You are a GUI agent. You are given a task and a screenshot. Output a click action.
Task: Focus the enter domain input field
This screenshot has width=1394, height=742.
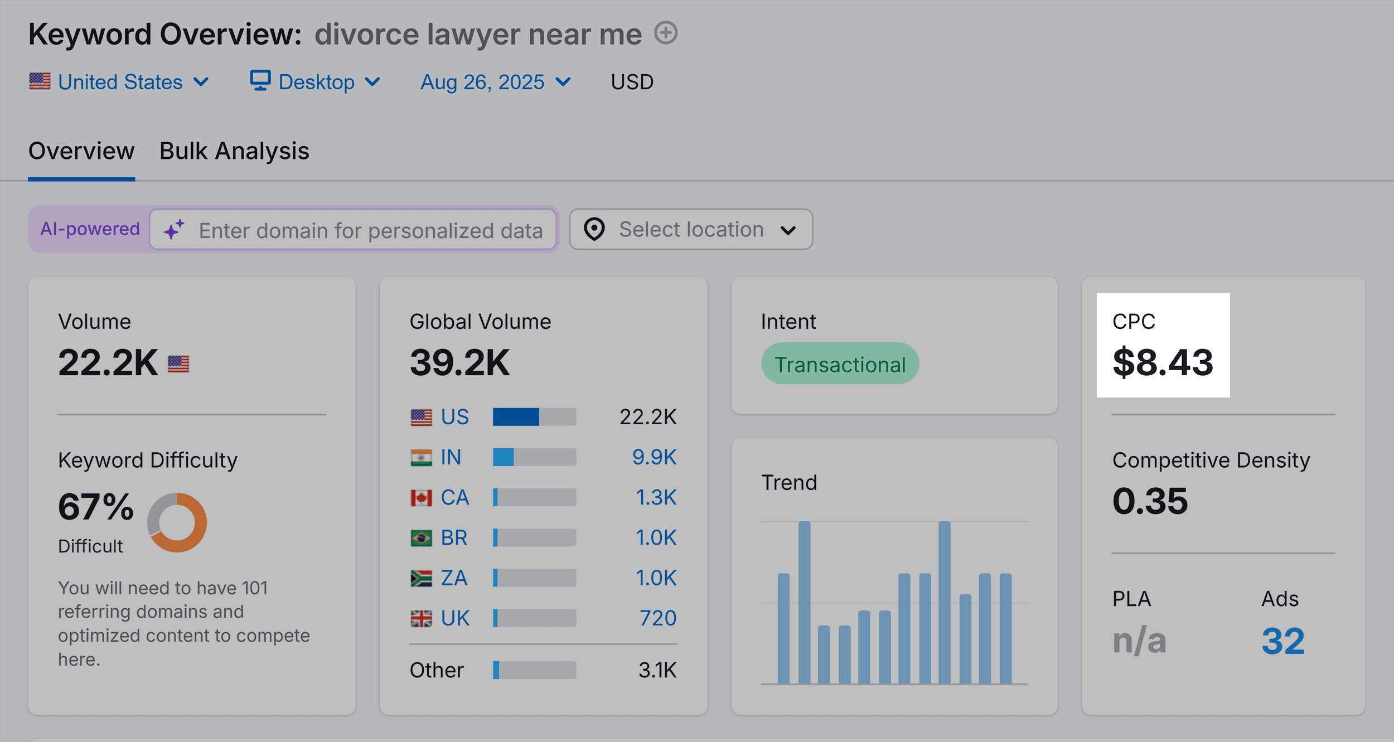(370, 230)
